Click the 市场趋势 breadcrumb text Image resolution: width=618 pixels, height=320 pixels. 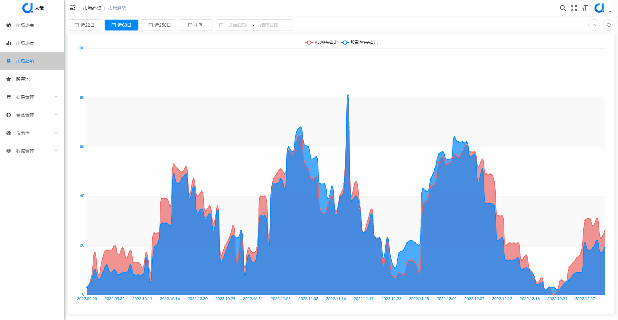tap(117, 8)
